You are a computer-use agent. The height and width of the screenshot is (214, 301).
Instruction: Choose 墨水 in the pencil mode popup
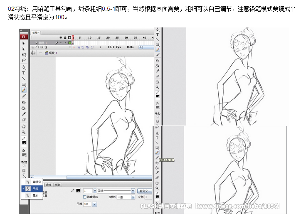point(32,195)
